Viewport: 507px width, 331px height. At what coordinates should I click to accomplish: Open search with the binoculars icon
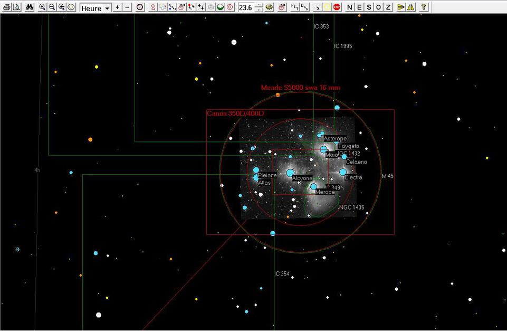pyautogui.click(x=30, y=7)
